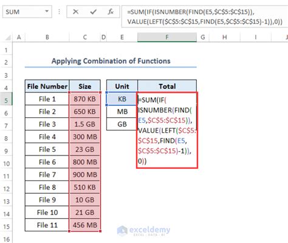The height and width of the screenshot is (243, 288).
Task: Select the 'File 6' cell
Action: point(47,162)
